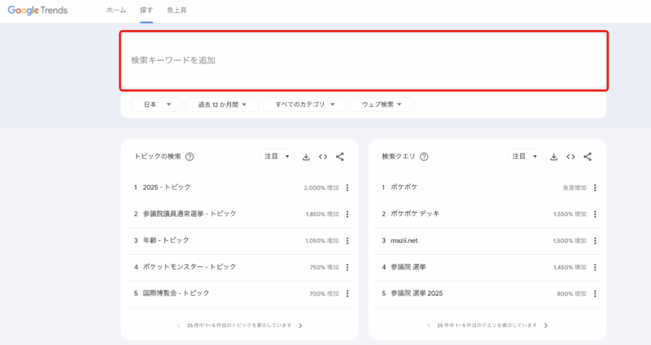This screenshot has width=651, height=345.
Task: Go to the 急上昇 tab
Action: tap(177, 11)
